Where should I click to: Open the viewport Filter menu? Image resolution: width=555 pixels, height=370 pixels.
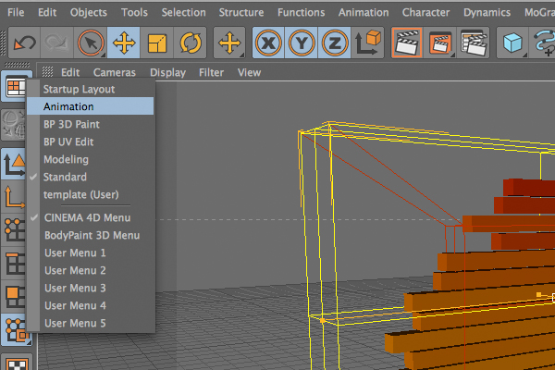click(211, 72)
